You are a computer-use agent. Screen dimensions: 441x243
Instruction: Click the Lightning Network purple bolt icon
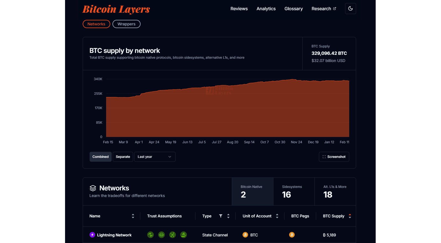(x=92, y=235)
